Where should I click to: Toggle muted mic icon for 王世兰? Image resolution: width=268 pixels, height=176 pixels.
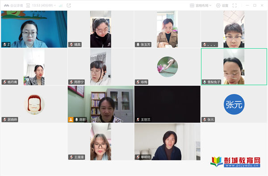tap(138, 120)
